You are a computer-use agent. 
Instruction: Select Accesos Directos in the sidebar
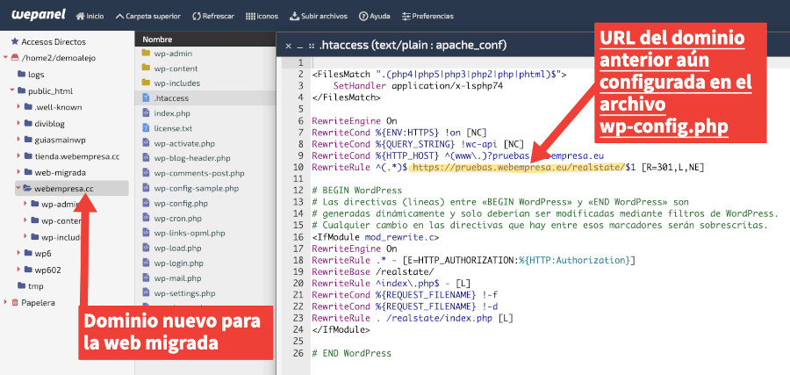coord(48,42)
